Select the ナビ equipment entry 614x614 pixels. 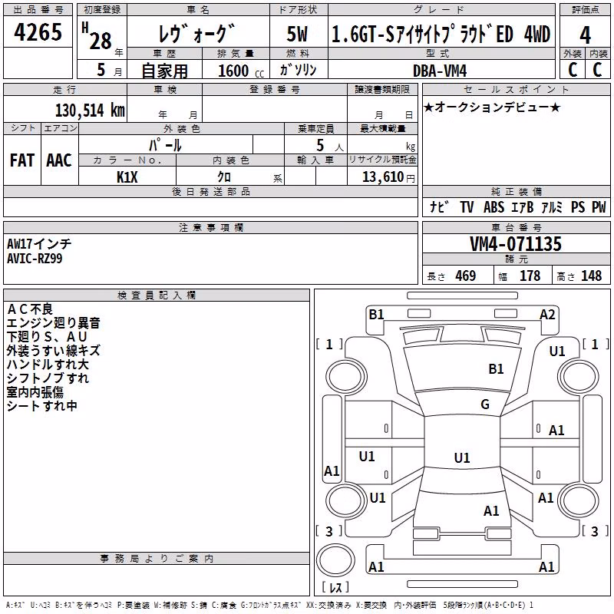(x=439, y=206)
